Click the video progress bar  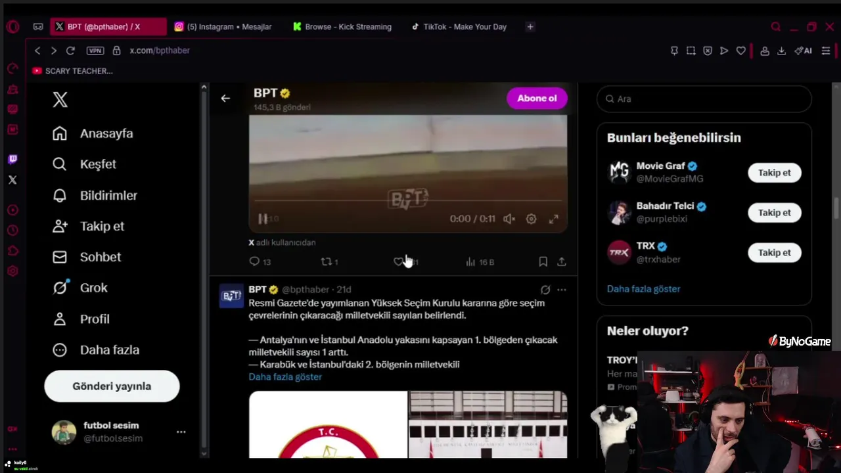click(407, 201)
